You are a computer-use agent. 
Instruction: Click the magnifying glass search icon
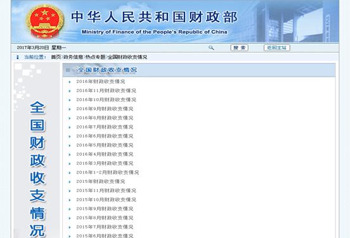pyautogui.click(x=211, y=47)
